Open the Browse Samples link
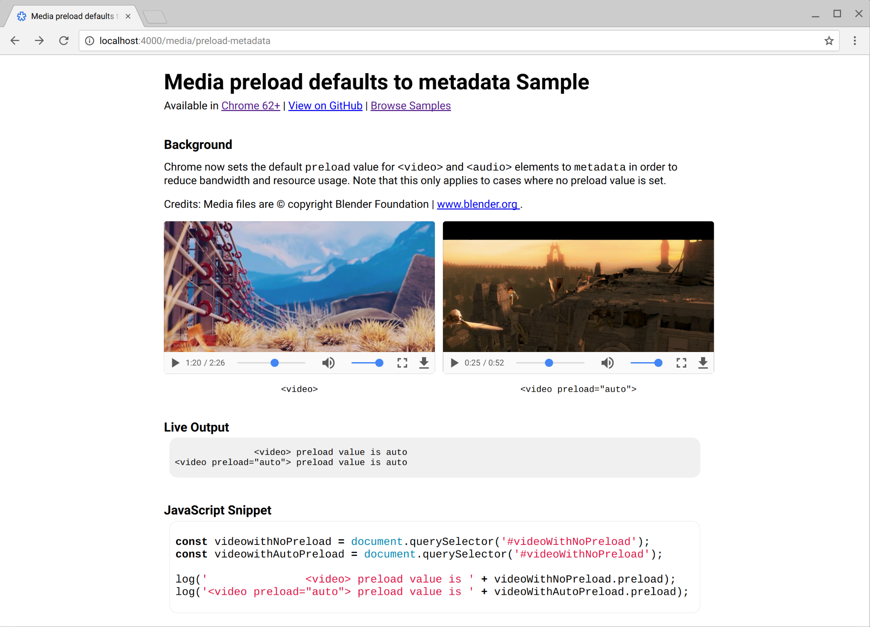 click(x=411, y=106)
